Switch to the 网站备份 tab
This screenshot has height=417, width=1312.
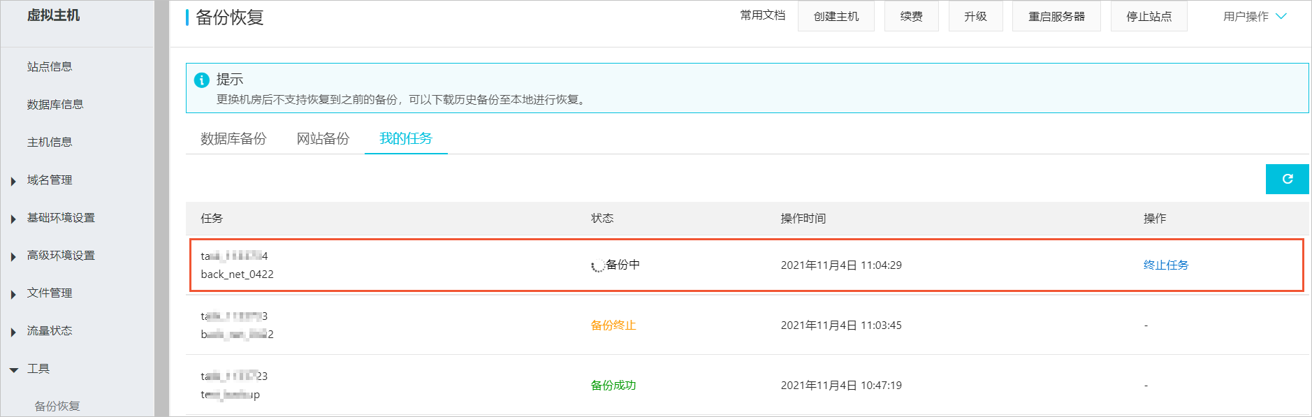point(323,138)
